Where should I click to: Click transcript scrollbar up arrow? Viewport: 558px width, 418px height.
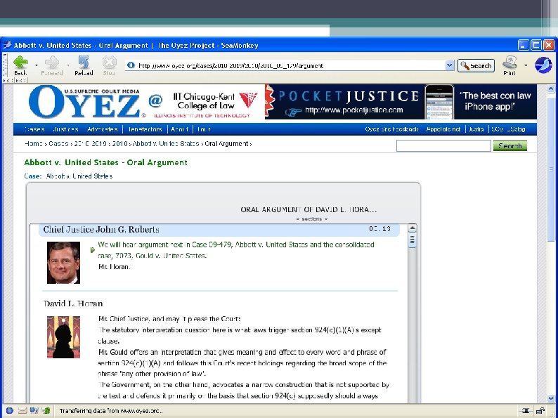click(x=412, y=228)
